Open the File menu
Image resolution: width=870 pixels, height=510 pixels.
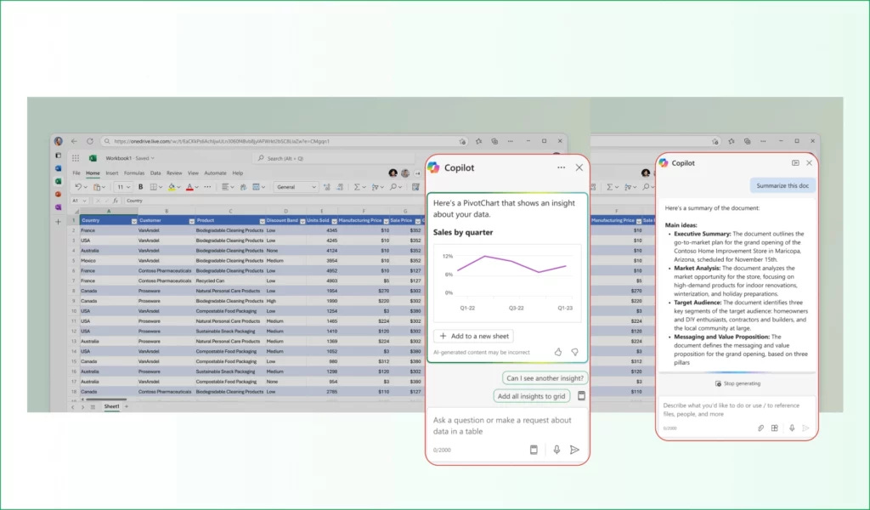click(x=76, y=173)
